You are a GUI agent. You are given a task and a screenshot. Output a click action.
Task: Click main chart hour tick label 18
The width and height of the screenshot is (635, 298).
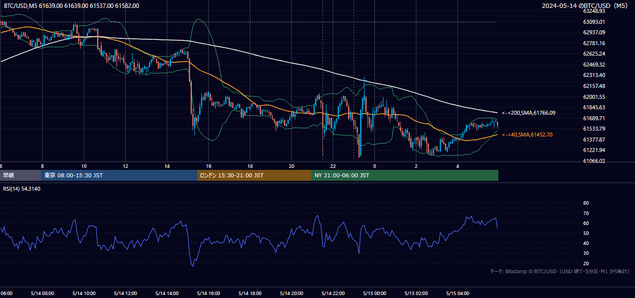[x=250, y=166]
